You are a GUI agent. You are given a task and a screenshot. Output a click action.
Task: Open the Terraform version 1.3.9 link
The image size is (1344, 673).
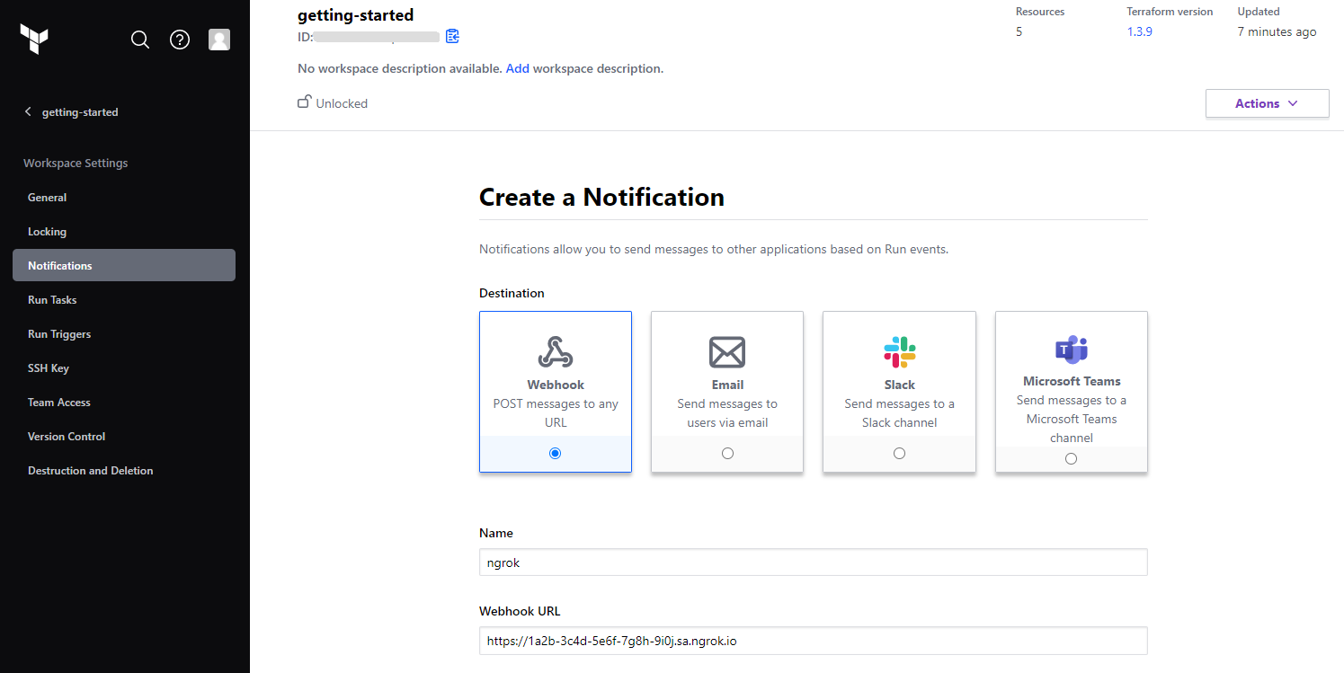[1142, 30]
